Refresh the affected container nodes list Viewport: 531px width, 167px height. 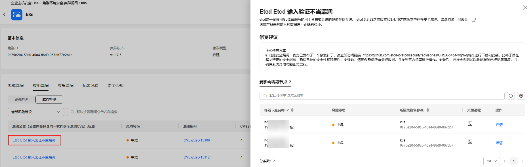pyautogui.click(x=511, y=96)
